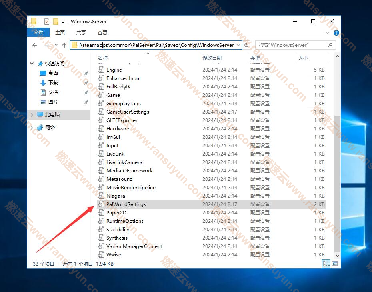Select the Scalability file name
This screenshot has height=292, width=372.
118,230
